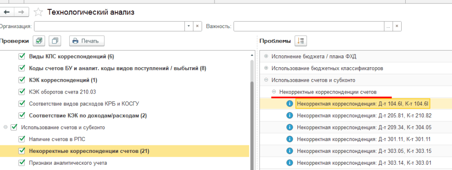Expand Исполнение бюджета / плана ФХД group
This screenshot has width=452, height=170.
click(266, 57)
